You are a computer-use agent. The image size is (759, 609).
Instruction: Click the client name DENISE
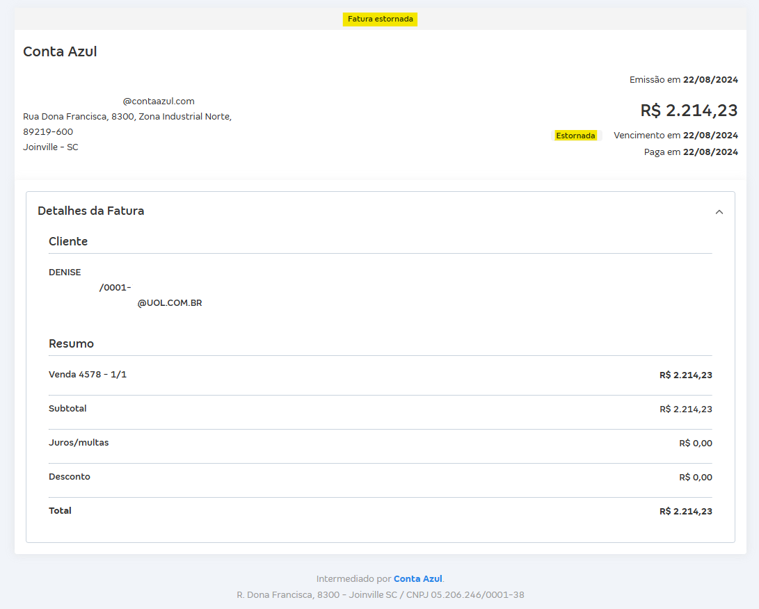[x=65, y=273]
